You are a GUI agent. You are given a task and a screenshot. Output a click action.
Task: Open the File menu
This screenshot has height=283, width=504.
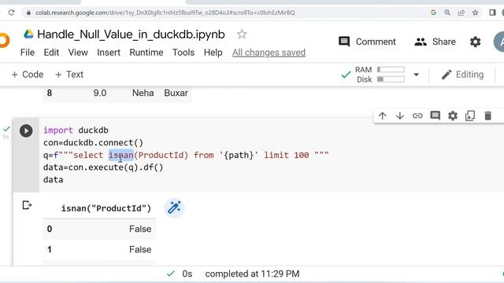(28, 53)
